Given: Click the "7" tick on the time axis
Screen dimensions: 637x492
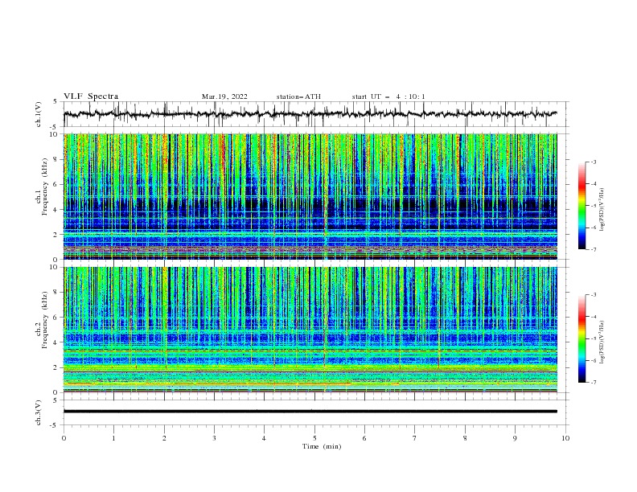Looking at the screenshot, I should coord(415,438).
